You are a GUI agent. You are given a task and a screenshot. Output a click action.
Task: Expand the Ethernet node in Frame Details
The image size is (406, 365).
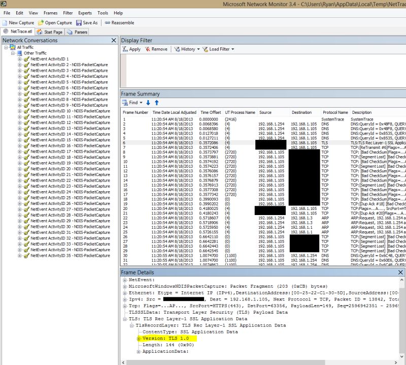tap(126, 292)
